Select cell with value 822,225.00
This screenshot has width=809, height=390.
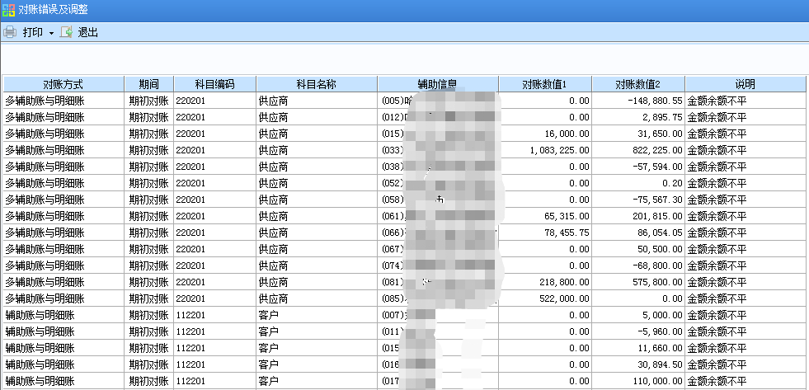tap(639, 150)
